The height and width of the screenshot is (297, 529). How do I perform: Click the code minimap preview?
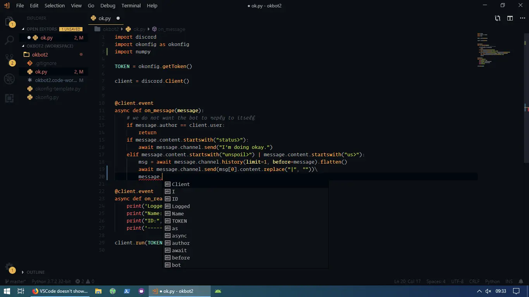pos(494,50)
